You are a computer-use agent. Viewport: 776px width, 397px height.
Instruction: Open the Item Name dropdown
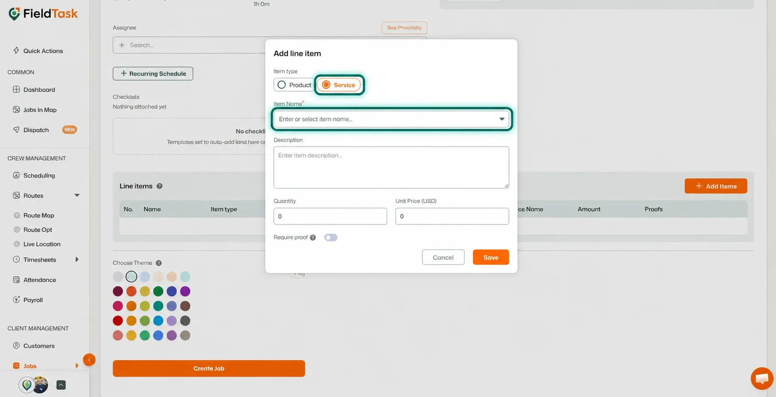click(x=391, y=119)
